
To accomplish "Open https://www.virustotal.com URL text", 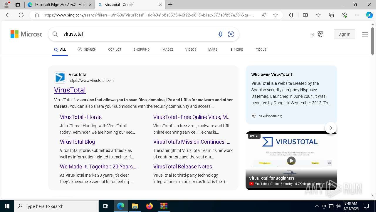I will point(91,81).
